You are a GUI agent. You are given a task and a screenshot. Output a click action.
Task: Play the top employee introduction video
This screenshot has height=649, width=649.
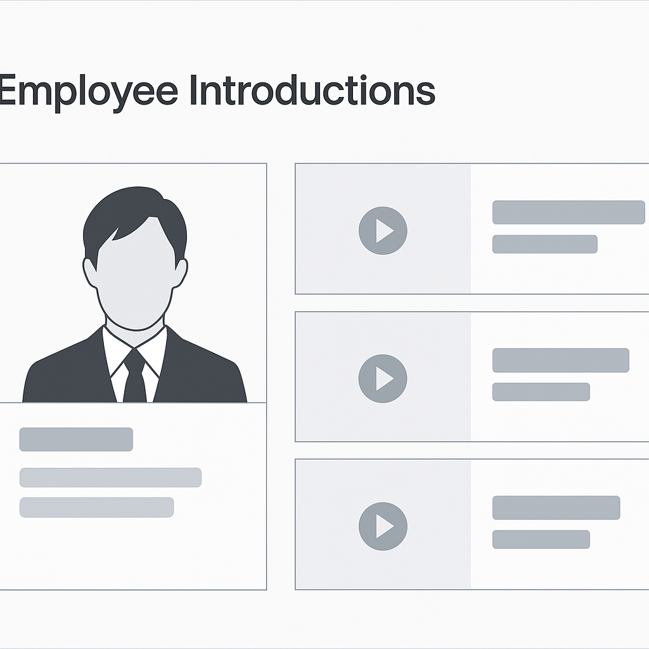383,230
